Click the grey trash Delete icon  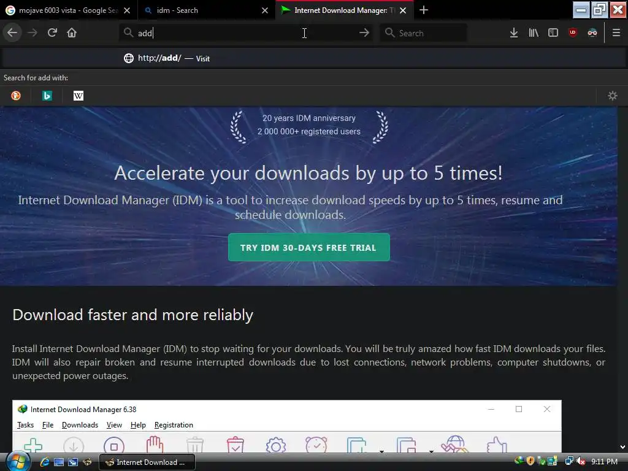point(195,445)
